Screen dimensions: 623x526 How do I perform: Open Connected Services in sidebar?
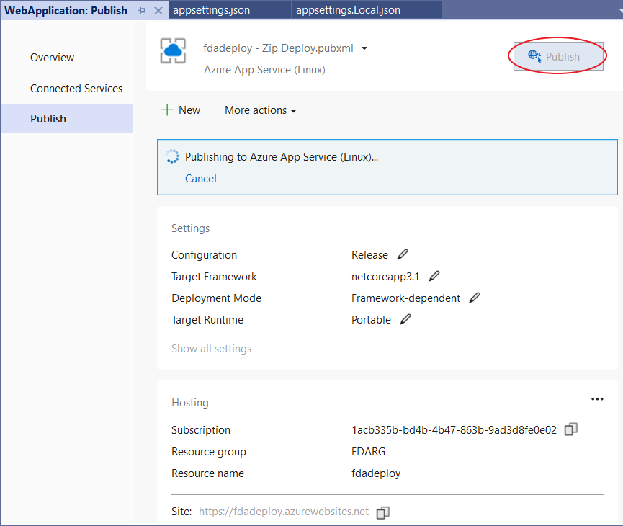(x=76, y=88)
